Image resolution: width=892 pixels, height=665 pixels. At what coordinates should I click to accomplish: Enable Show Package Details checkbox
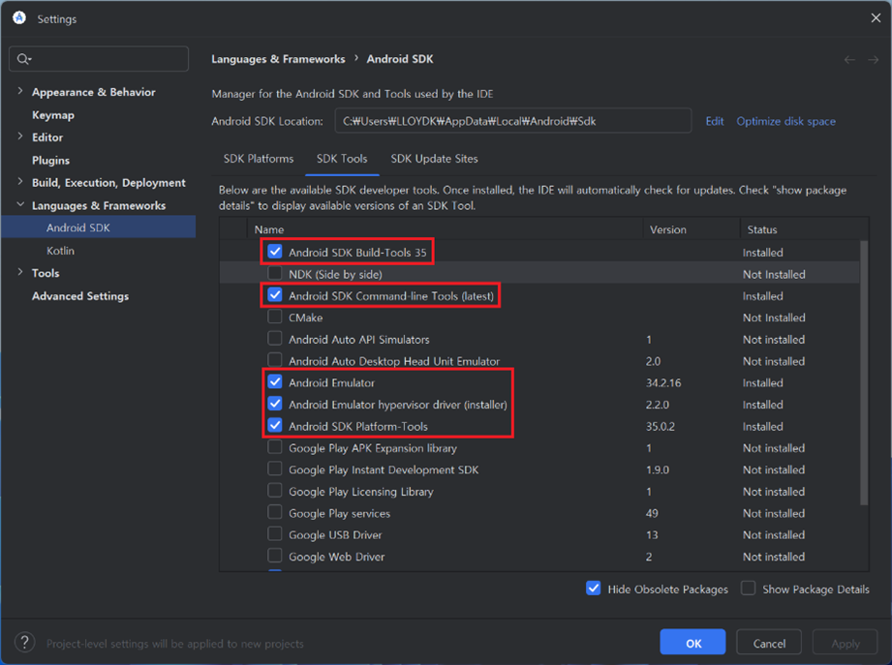click(x=749, y=589)
